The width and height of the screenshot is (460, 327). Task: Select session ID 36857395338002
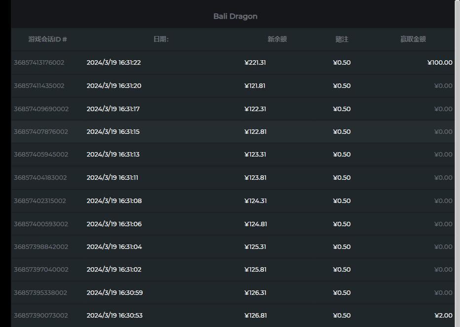point(40,293)
